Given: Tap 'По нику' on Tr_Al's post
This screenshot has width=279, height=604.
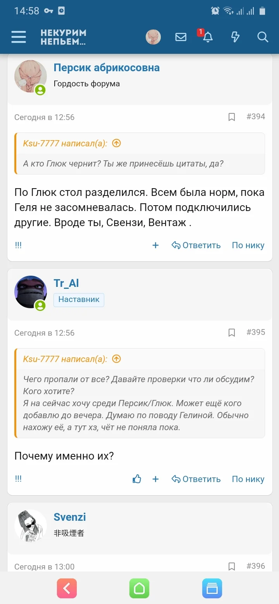Looking at the screenshot, I should (248, 479).
